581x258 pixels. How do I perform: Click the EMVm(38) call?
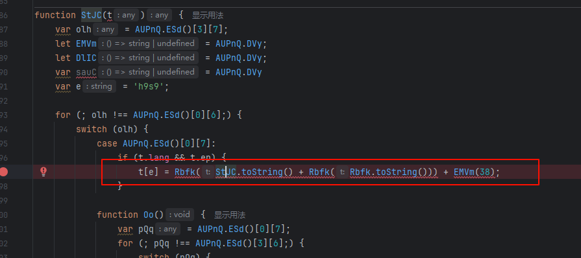point(474,172)
